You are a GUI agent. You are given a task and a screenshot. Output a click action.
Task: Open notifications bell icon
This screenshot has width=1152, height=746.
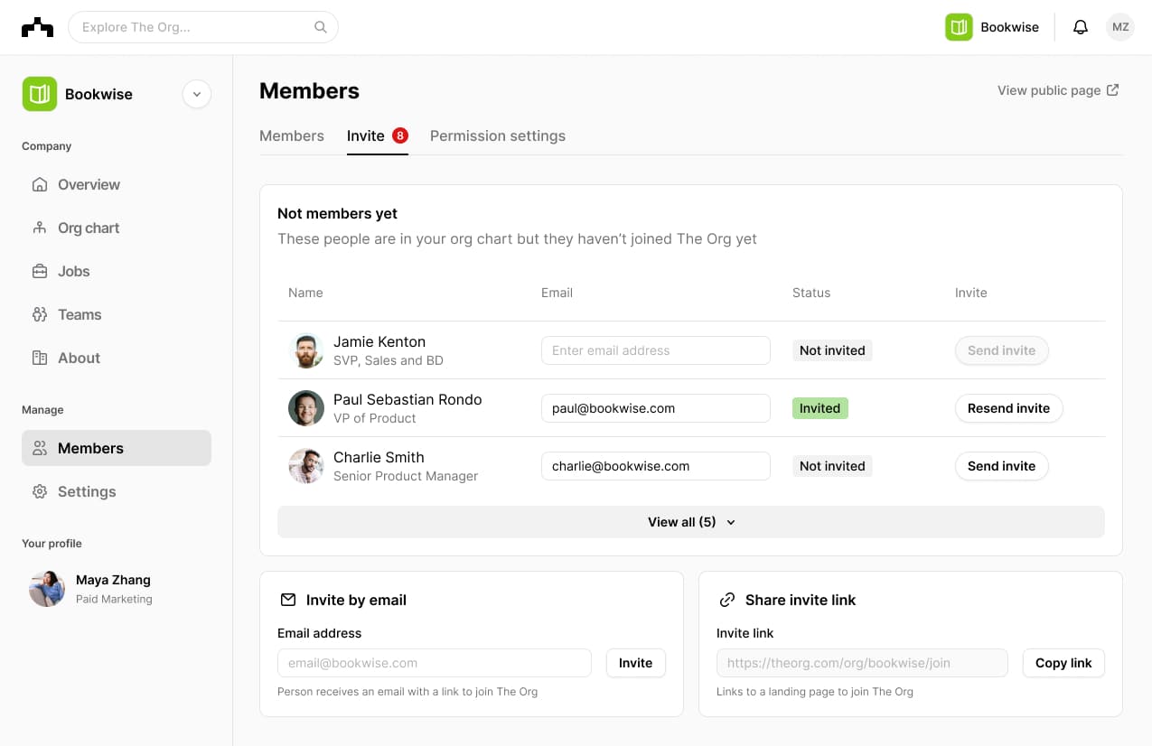tap(1080, 27)
